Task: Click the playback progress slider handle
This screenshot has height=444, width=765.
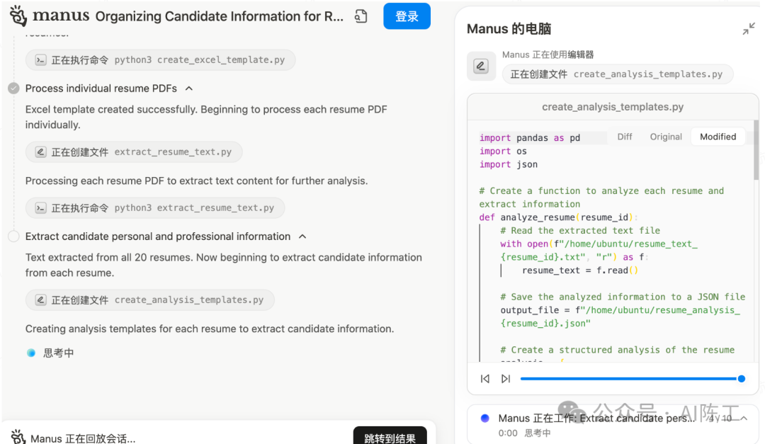Action: 742,379
